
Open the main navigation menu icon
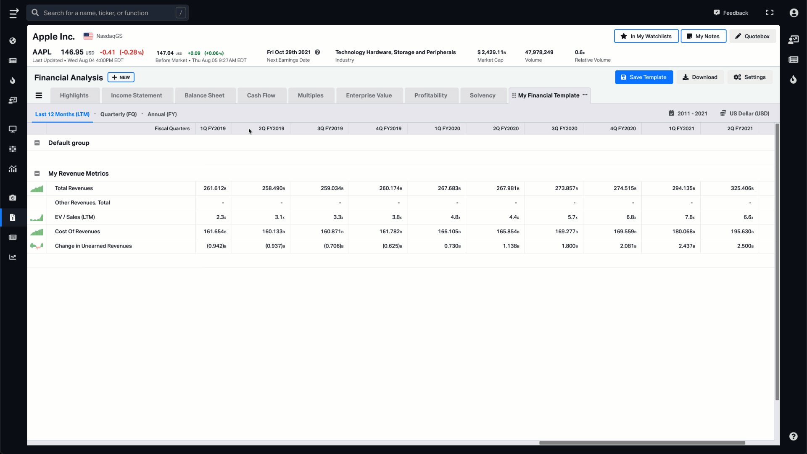[x=14, y=13]
